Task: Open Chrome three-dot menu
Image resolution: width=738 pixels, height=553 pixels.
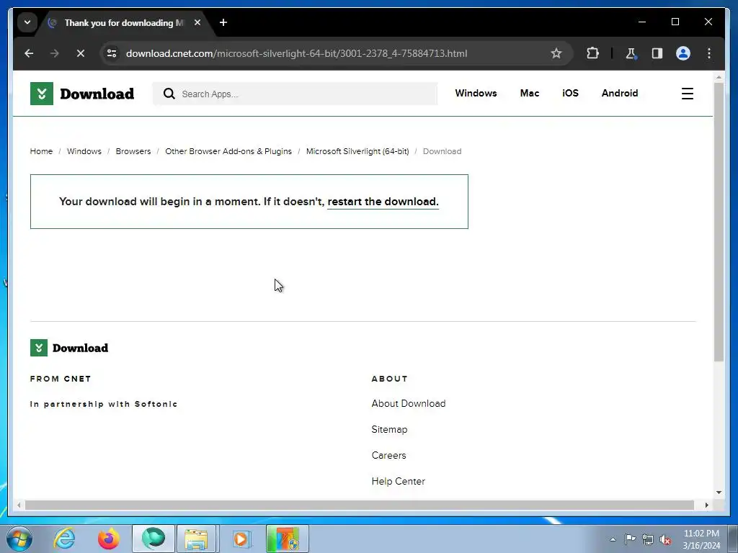Action: point(709,53)
